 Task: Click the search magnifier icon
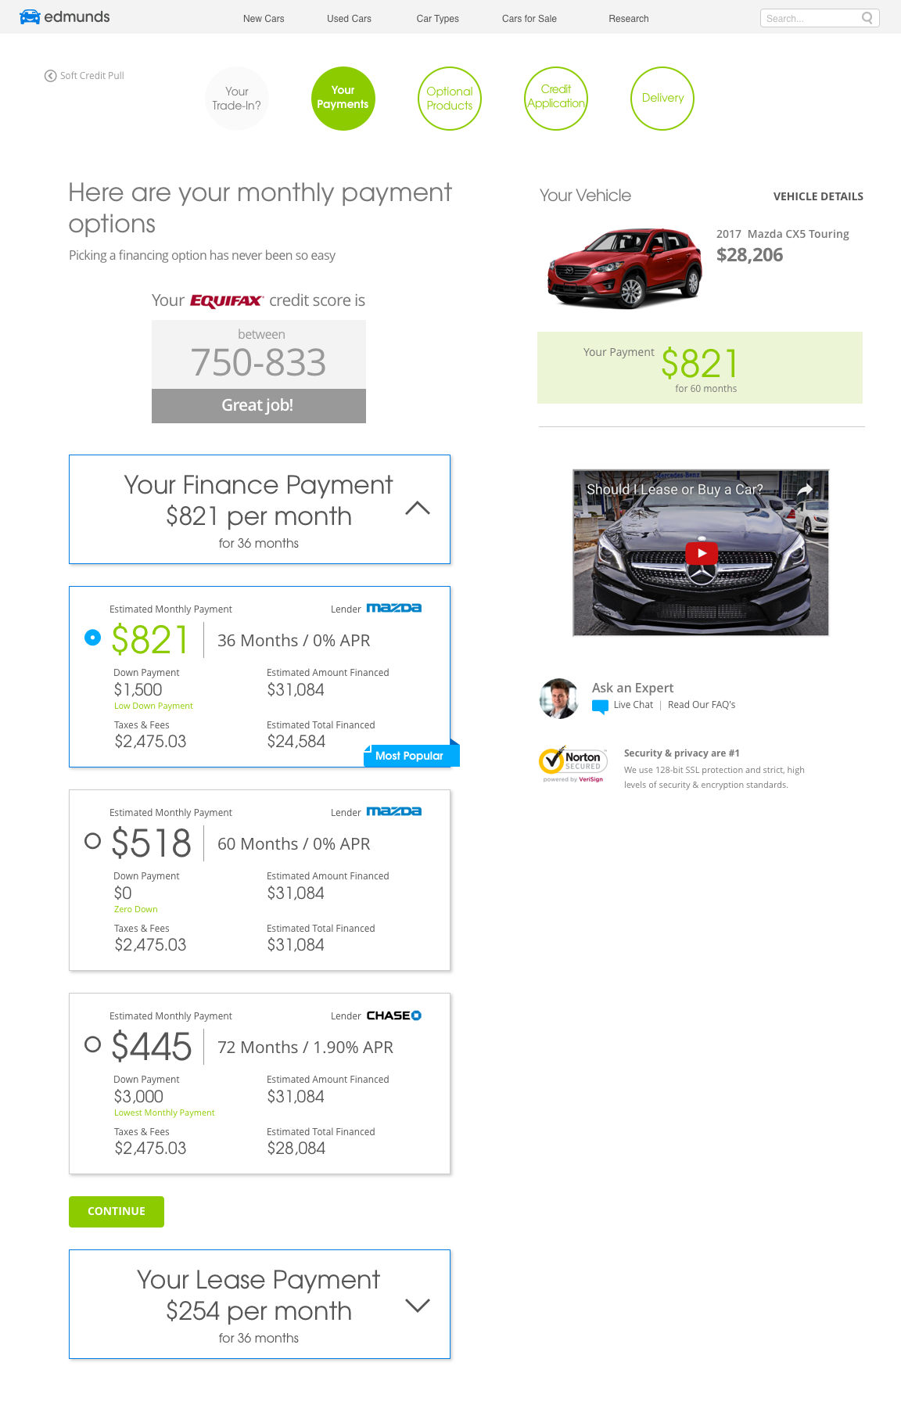(x=867, y=18)
